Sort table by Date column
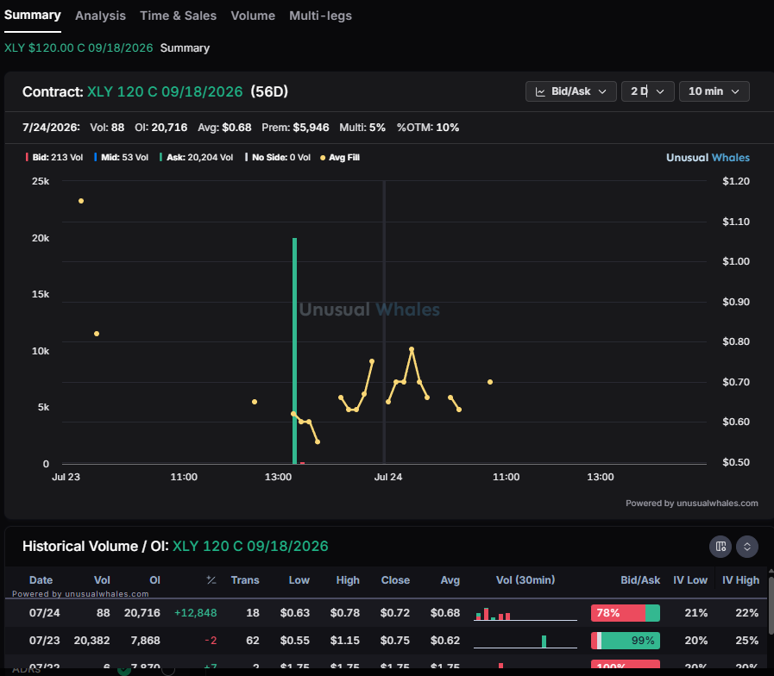 click(41, 580)
